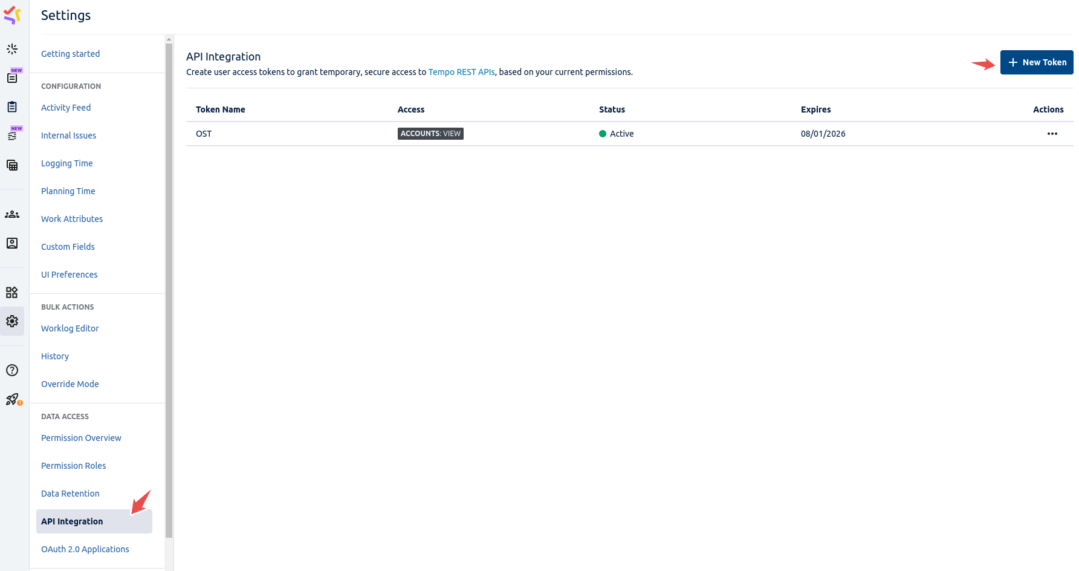Select Planning Time in sidebar

pos(68,191)
